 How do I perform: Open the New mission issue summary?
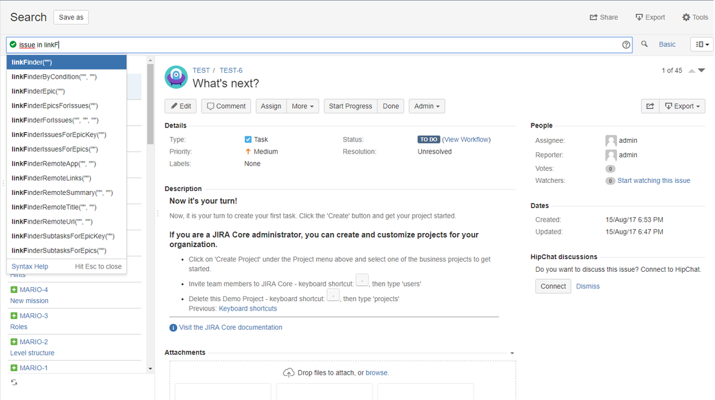tap(29, 301)
